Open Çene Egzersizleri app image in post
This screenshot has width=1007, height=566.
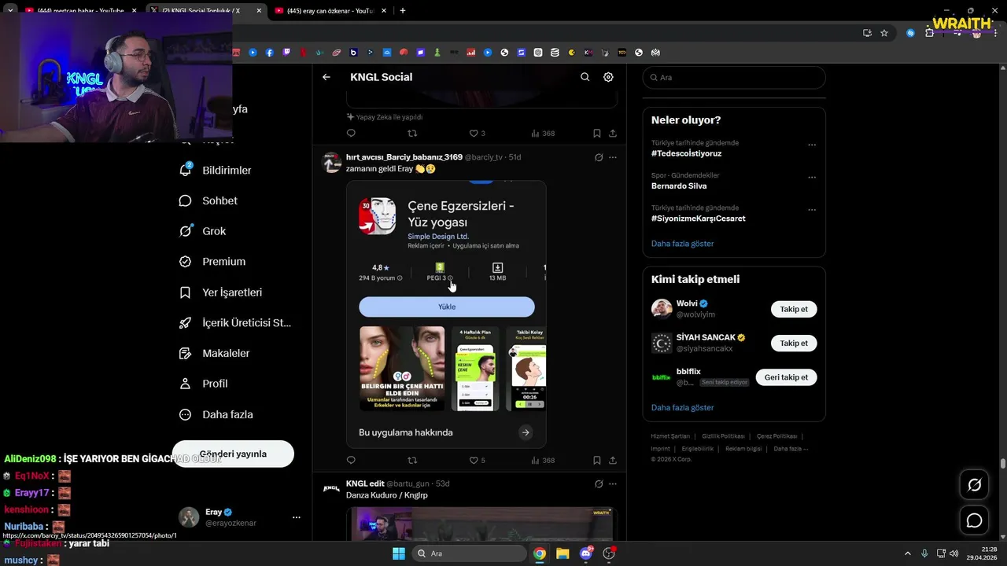point(446,314)
